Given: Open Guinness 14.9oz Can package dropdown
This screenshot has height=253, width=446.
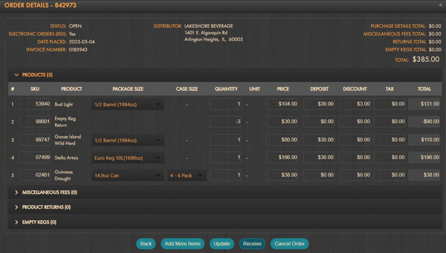Looking at the screenshot, I should coord(128,175).
